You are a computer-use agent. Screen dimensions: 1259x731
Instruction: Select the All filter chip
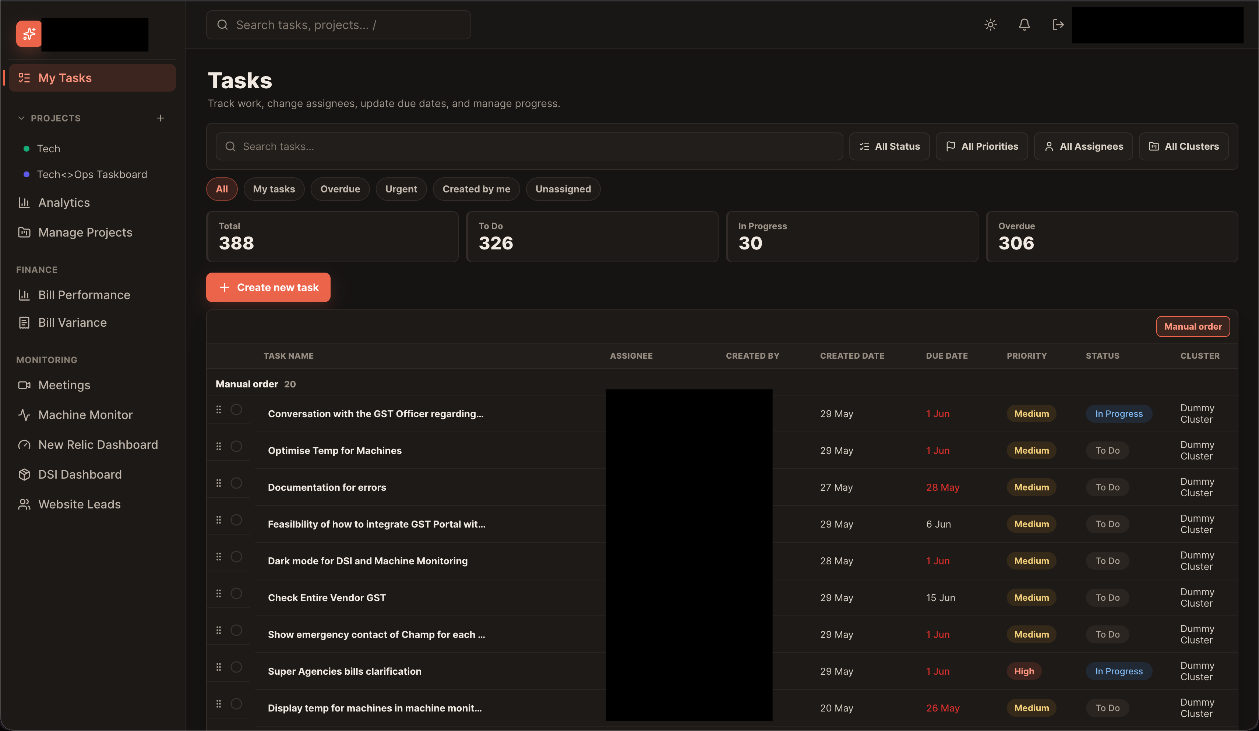(222, 189)
